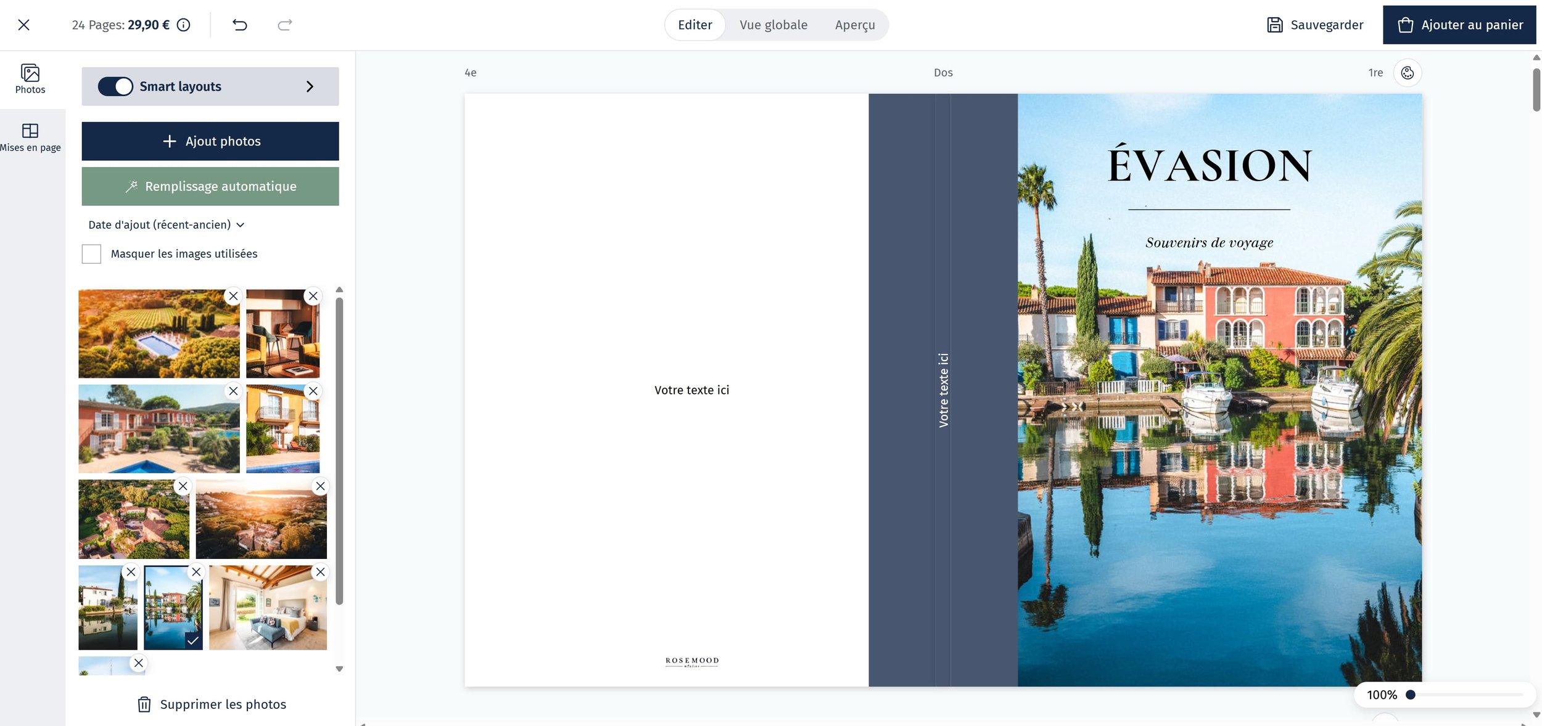Open the Photos panel in the sidebar
1542x726 pixels.
pyautogui.click(x=30, y=78)
